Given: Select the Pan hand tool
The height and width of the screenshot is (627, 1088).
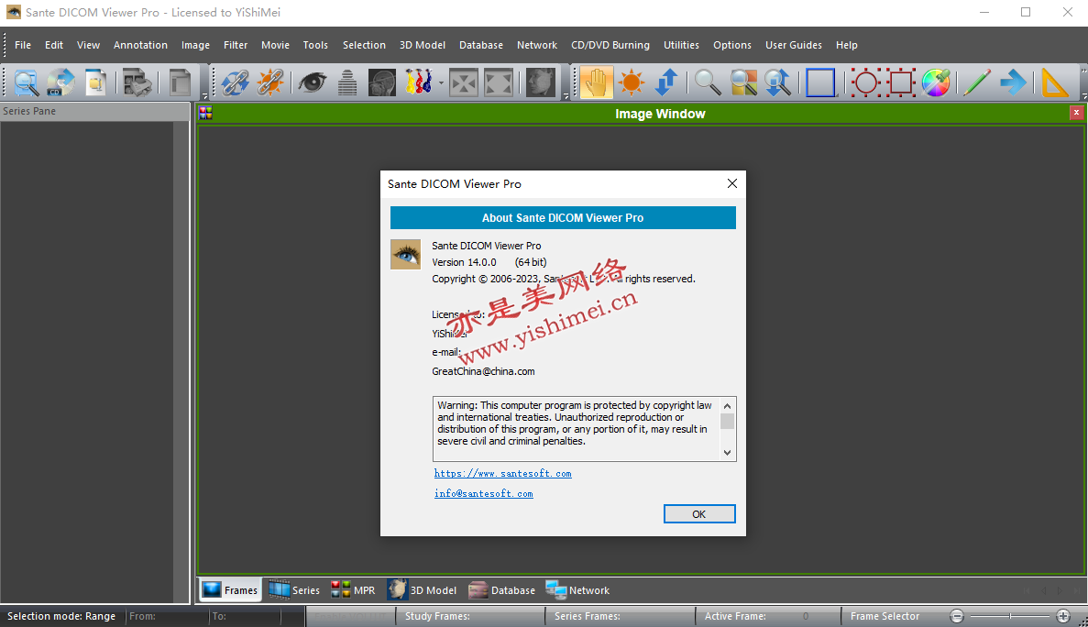Looking at the screenshot, I should click(596, 82).
